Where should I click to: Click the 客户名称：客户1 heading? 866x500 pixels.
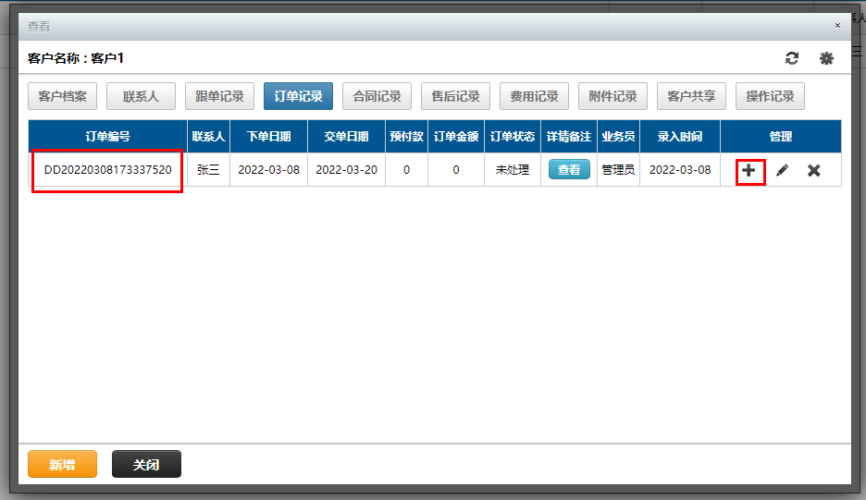pyautogui.click(x=76, y=58)
